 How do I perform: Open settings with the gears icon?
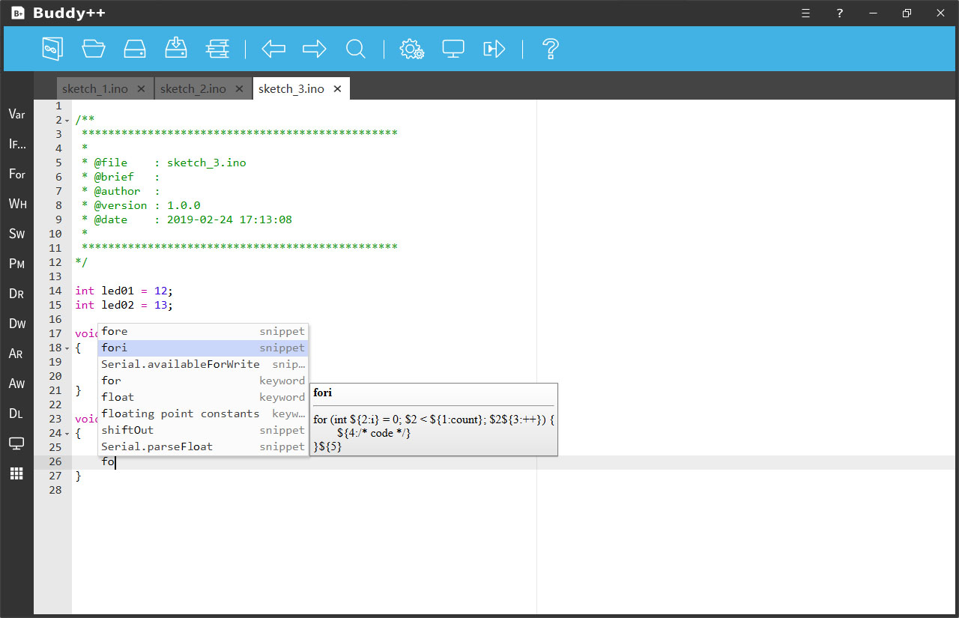(412, 49)
